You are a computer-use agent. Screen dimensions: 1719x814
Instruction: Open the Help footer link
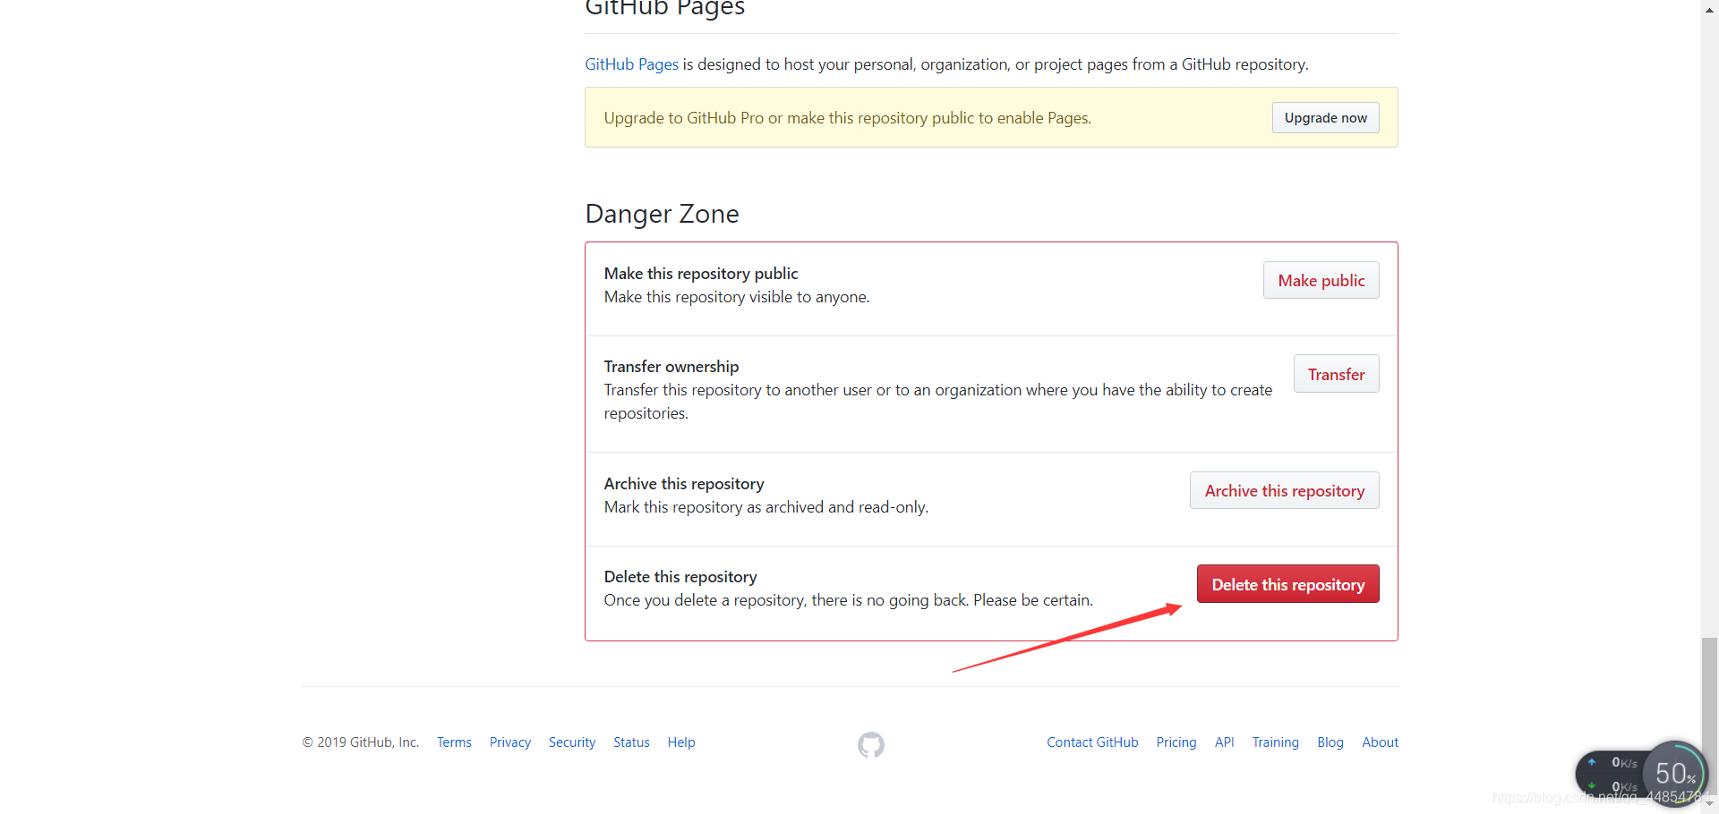(x=681, y=742)
